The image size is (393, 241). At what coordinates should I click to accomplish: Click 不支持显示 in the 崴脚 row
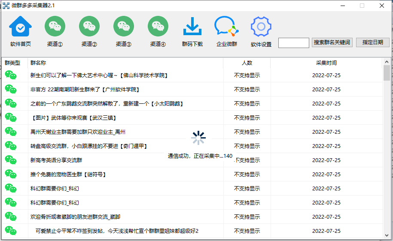(247, 217)
